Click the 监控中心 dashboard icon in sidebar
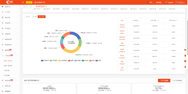Screen dimensions: 188x94 pyautogui.click(x=3, y=7)
